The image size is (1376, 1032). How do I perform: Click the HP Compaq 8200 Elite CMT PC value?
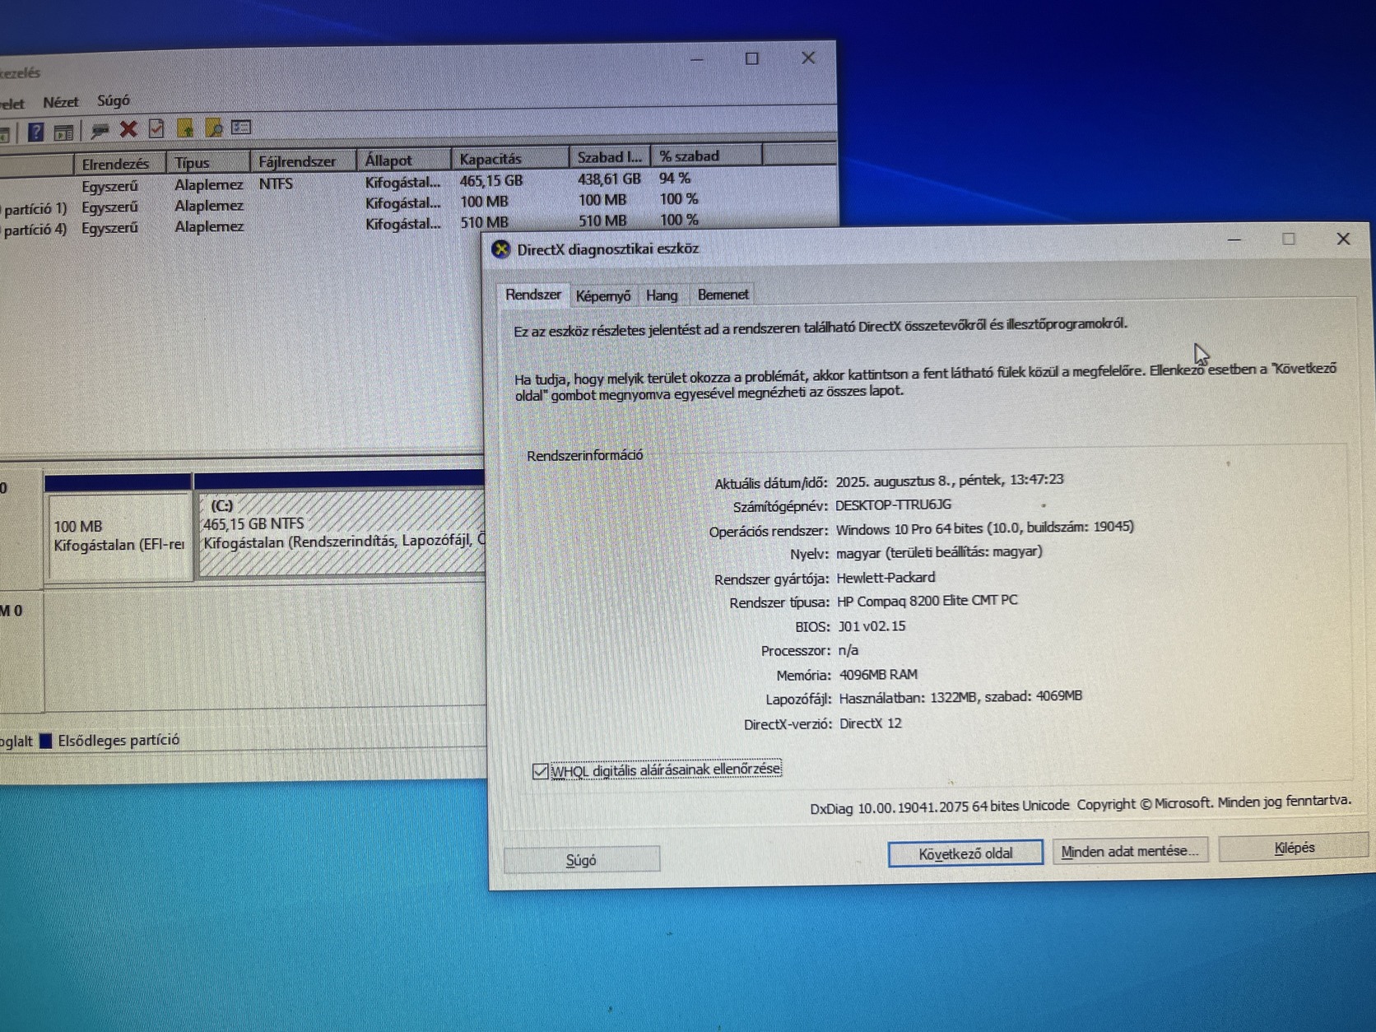coord(927,601)
